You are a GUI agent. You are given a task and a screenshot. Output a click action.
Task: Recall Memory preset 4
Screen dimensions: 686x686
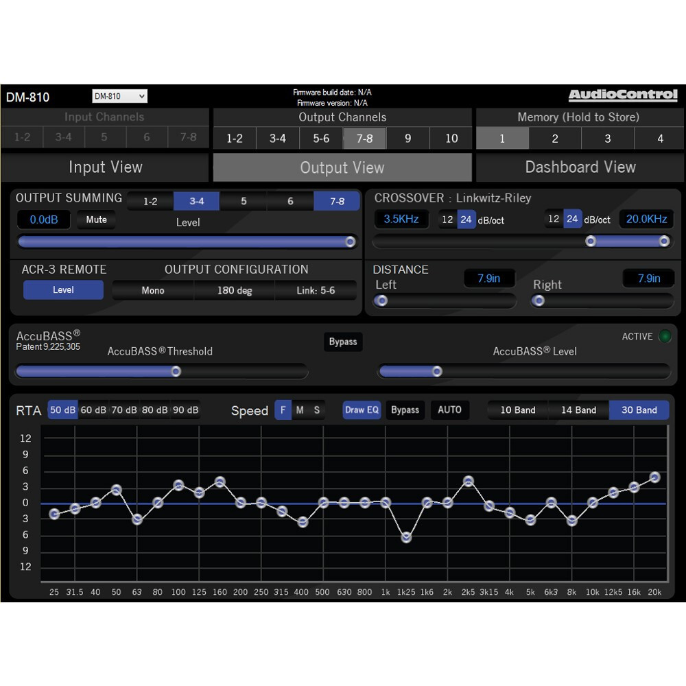coord(660,139)
